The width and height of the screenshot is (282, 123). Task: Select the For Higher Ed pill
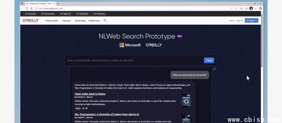[66, 14]
